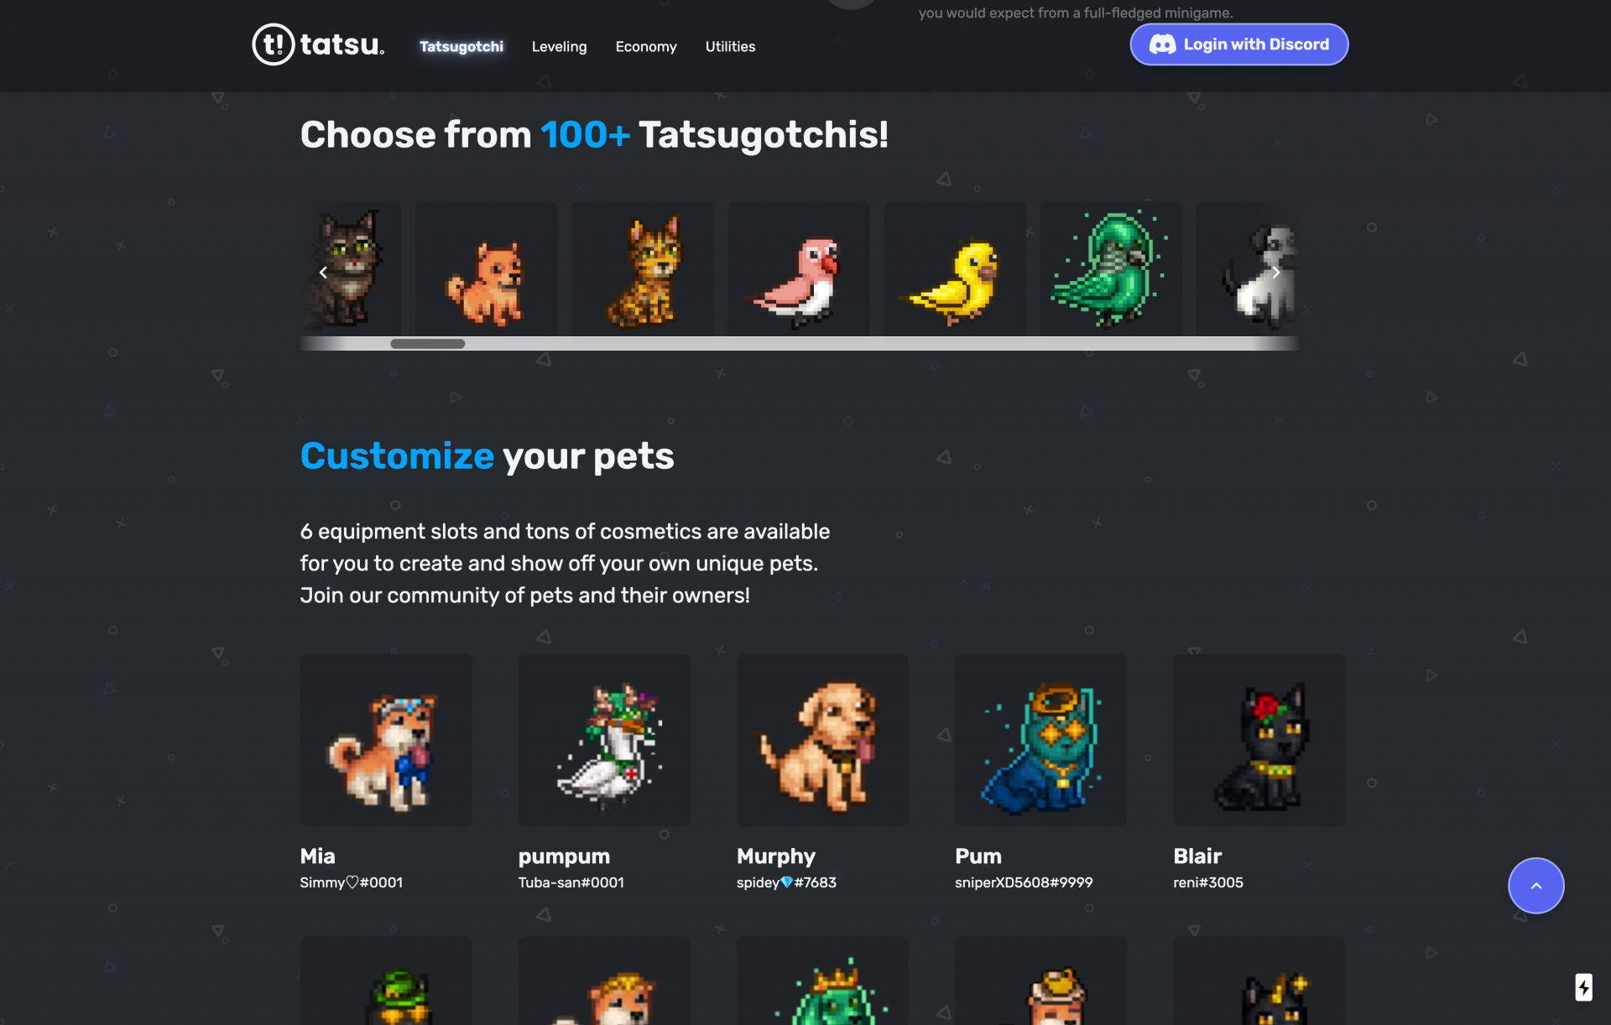Open Blair's black cat pet card
Screen dimensions: 1611x1025
1259,740
